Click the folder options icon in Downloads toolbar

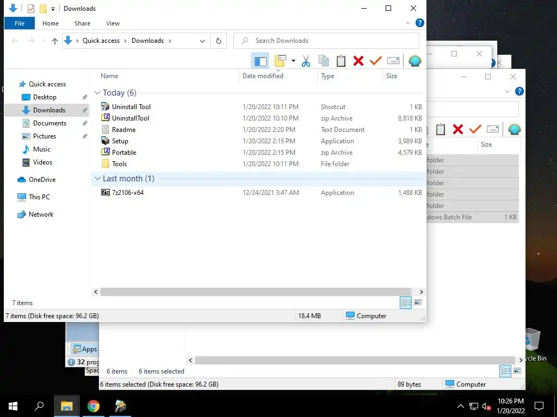[280, 61]
